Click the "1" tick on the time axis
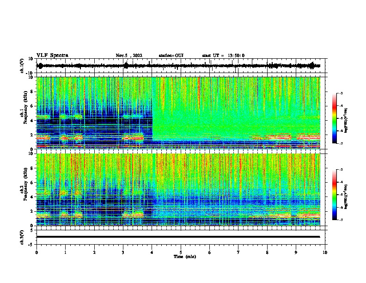366x283 pixels. click(x=65, y=252)
